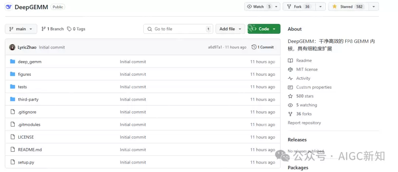The image size is (398, 172).
Task: Click the LyricZhao author avatar
Action: [x=12, y=47]
